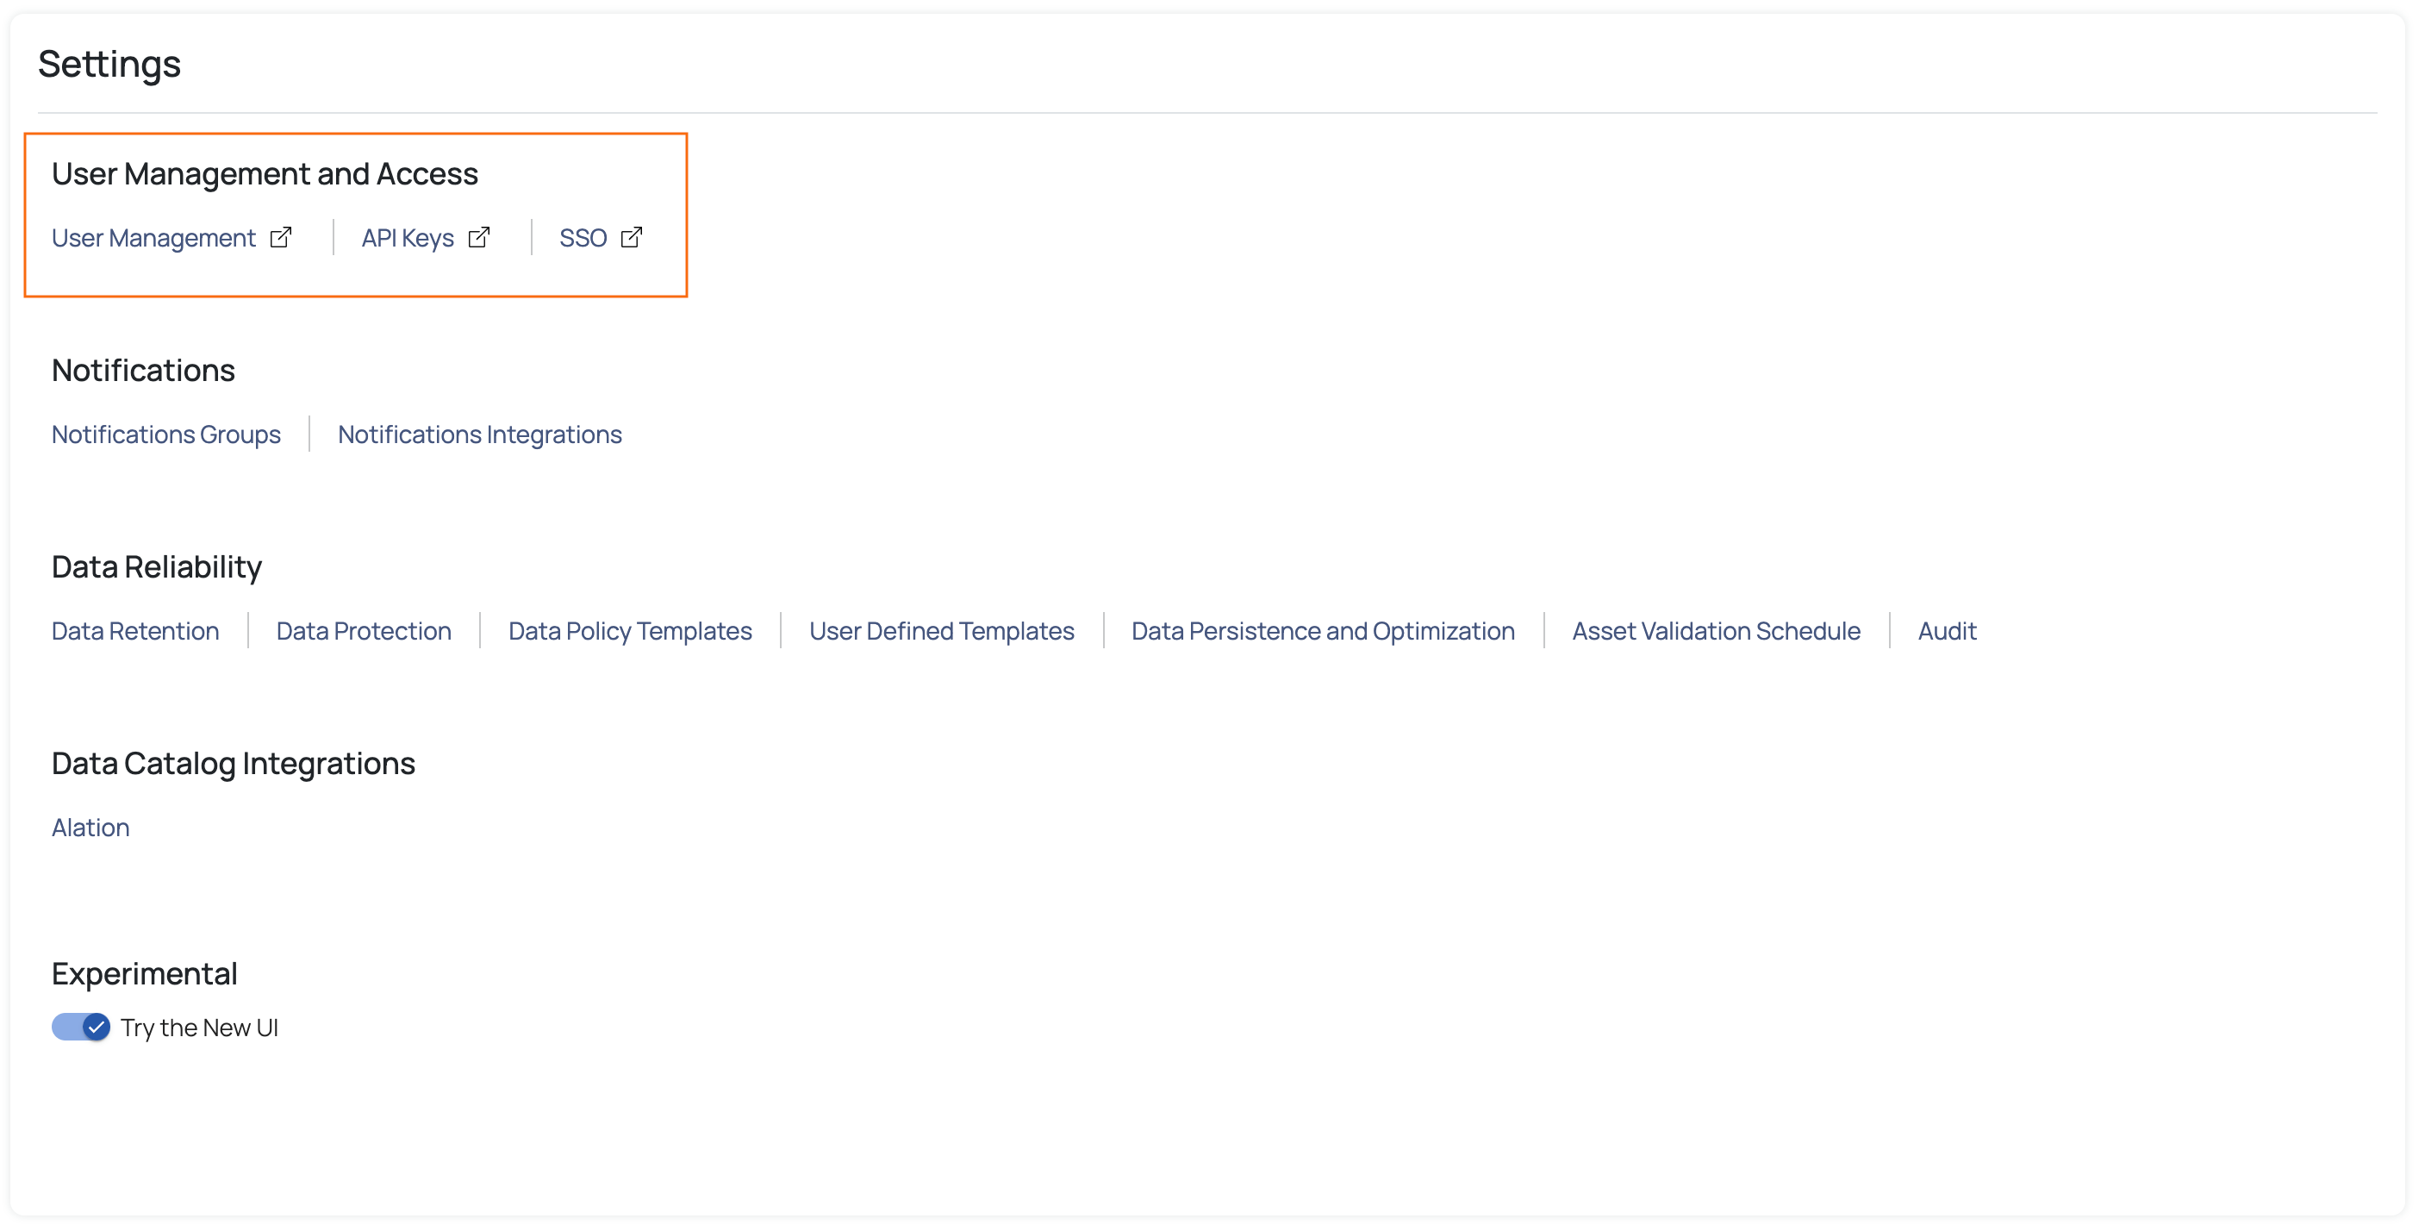Open Data Persistence and Optimization
The width and height of the screenshot is (2425, 1231).
coord(1323,631)
